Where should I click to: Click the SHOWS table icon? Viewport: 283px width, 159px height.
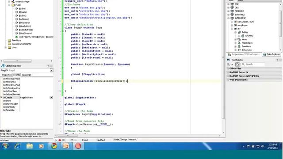[243, 36]
